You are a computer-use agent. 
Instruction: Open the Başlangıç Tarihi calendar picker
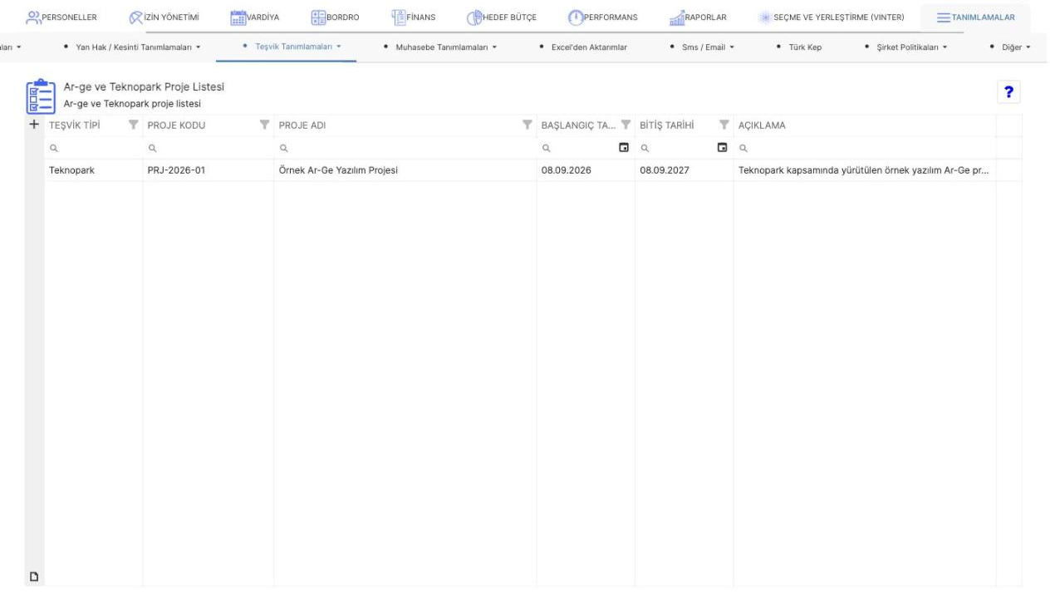(624, 148)
